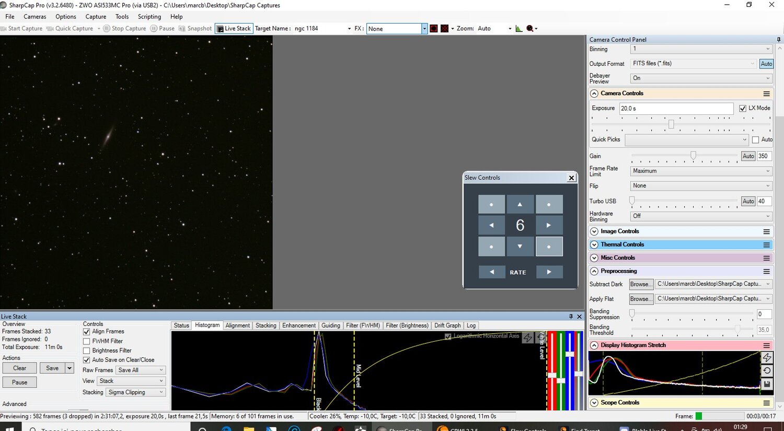The width and height of the screenshot is (784, 431).
Task: Click the Clear button in Live Stack
Action: pyautogui.click(x=20, y=368)
